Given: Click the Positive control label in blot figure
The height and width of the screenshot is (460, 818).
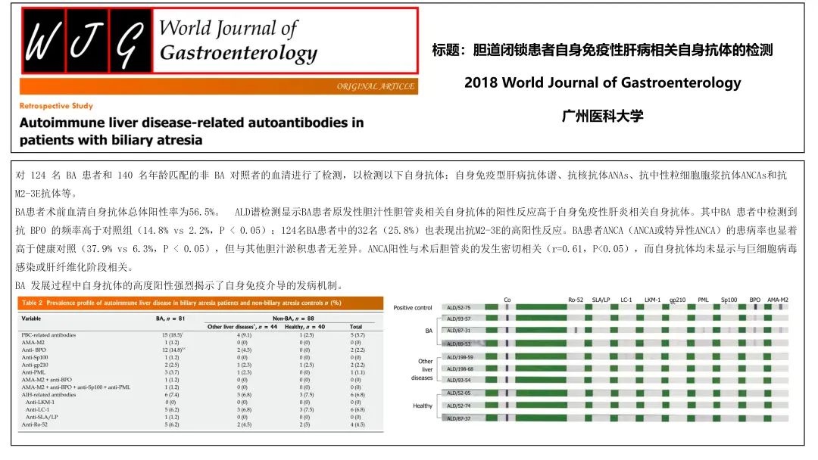Looking at the screenshot, I should click(414, 307).
